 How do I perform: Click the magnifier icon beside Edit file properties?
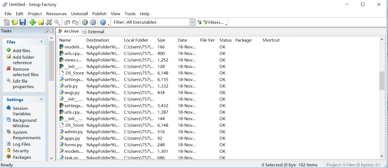tap(9, 80)
